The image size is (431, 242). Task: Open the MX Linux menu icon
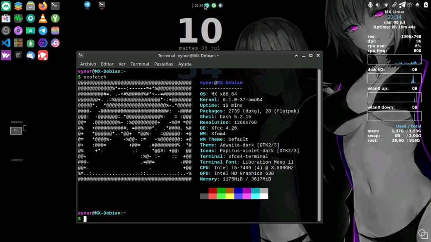[6, 6]
